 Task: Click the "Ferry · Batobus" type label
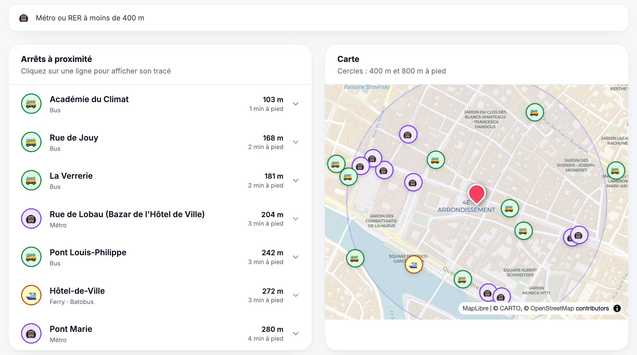(x=71, y=302)
